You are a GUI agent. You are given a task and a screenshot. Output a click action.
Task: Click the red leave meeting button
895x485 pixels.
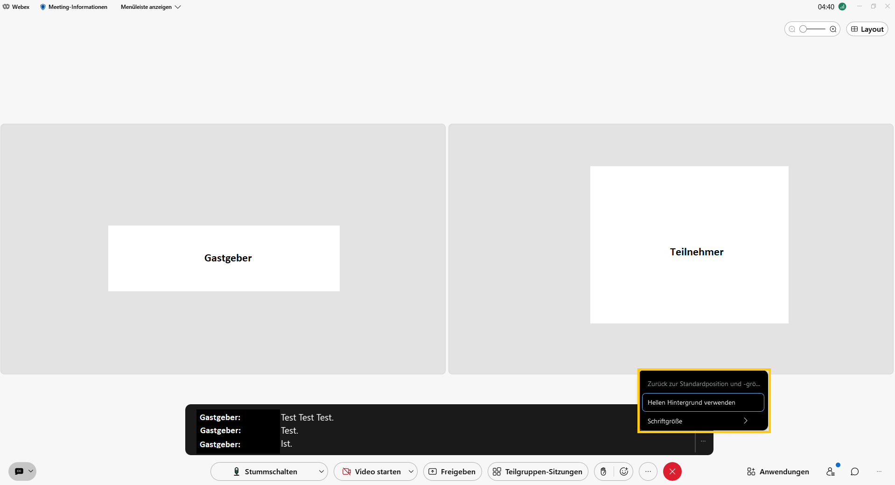click(672, 471)
